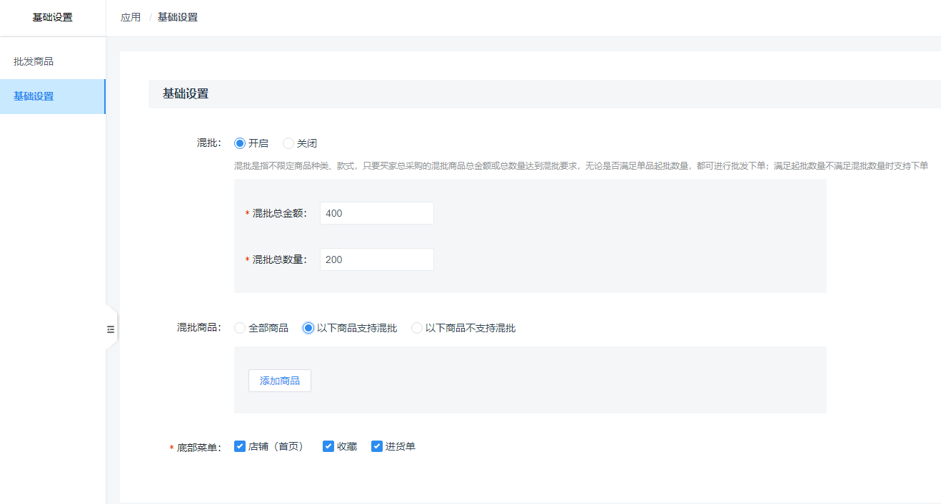The width and height of the screenshot is (941, 504).
Task: Click the 应用 breadcrumb link
Action: click(131, 16)
